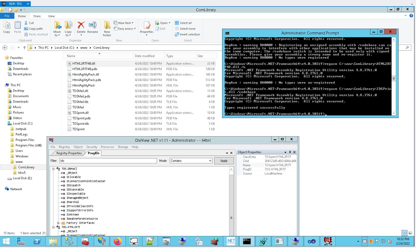The height and width of the screenshot is (248, 416).
Task: Create a New folder from the ribbon
Action: click(x=107, y=29)
